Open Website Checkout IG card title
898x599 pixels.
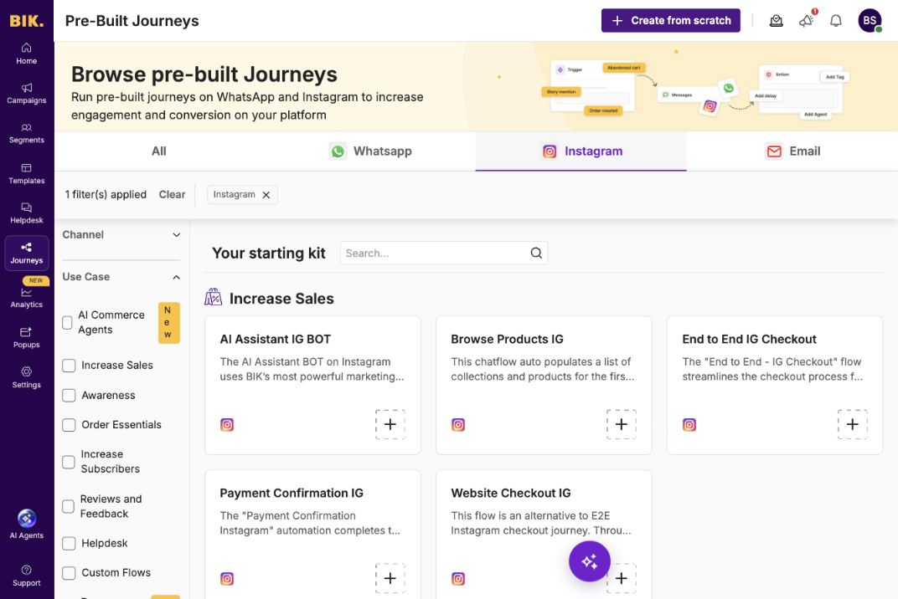pyautogui.click(x=511, y=493)
